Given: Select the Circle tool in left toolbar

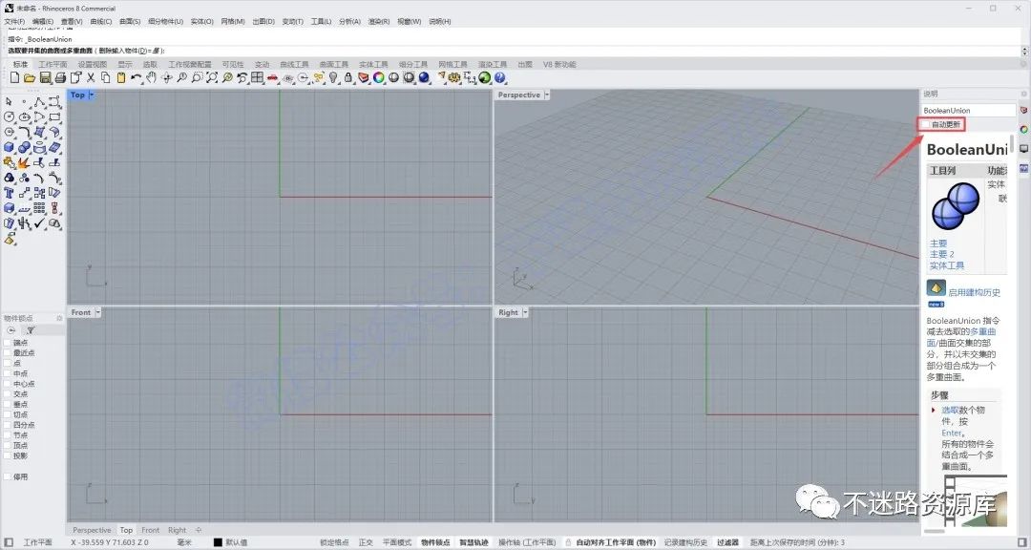Looking at the screenshot, I should [x=10, y=116].
